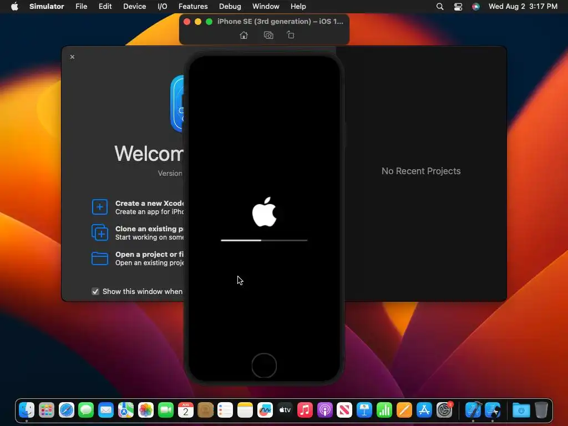Click the No Recent Projects label

tap(421, 171)
